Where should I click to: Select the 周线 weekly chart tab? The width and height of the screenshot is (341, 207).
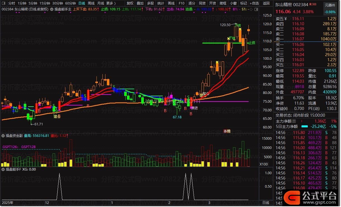[x=91, y=3]
